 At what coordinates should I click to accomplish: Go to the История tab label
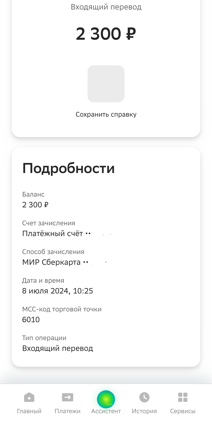coord(144,411)
